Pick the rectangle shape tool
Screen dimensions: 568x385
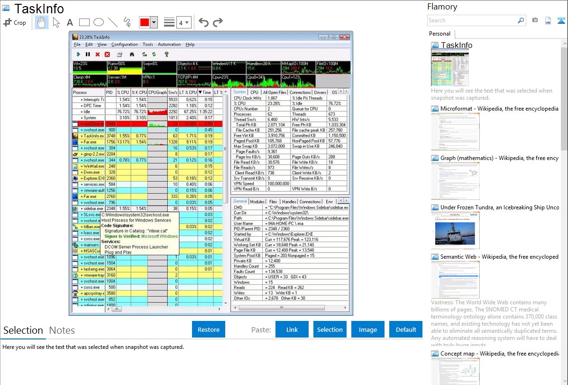pyautogui.click(x=84, y=22)
